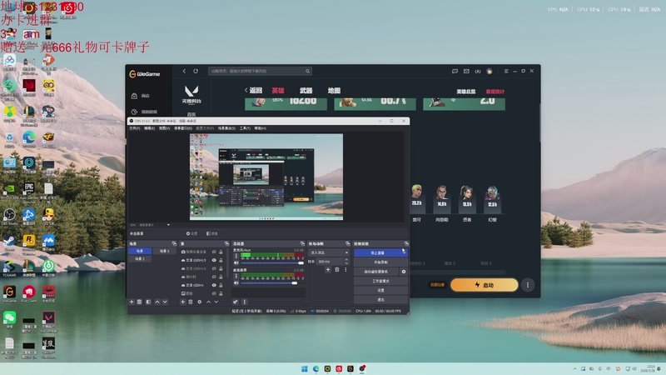
Task: Pop out the 混音器 dock
Action: (x=302, y=243)
